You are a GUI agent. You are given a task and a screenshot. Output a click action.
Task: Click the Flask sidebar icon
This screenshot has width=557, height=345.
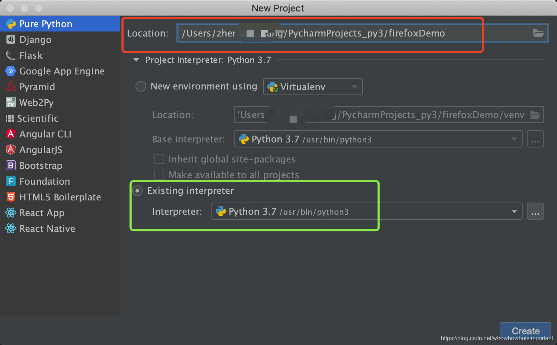(10, 55)
